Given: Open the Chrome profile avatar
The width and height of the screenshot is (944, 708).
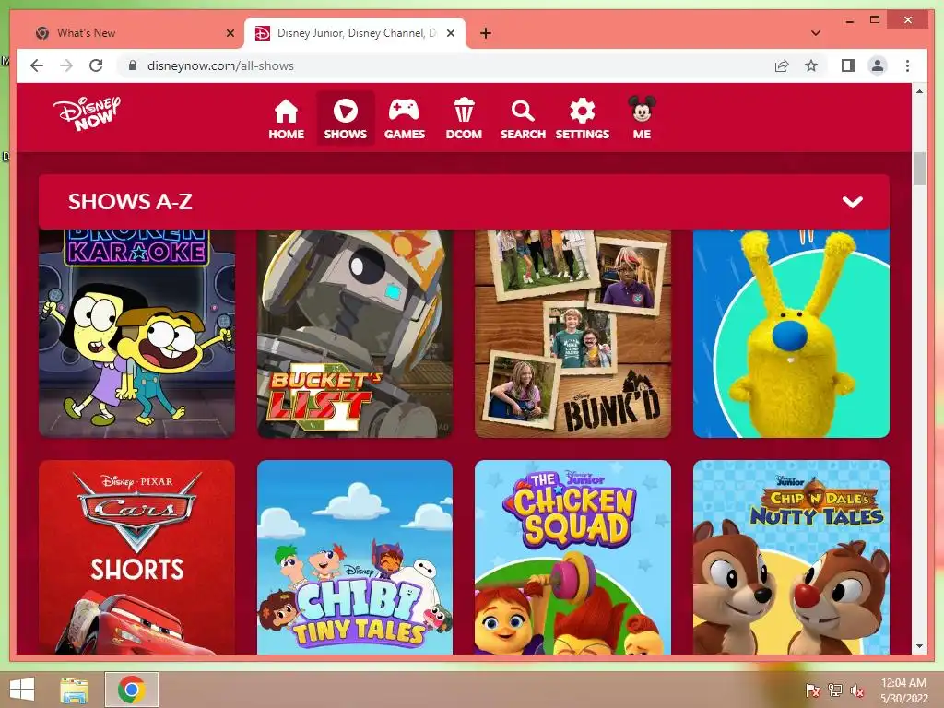Looking at the screenshot, I should pyautogui.click(x=878, y=65).
